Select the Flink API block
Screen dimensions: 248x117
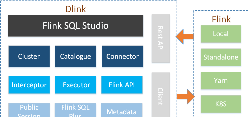tap(122, 85)
